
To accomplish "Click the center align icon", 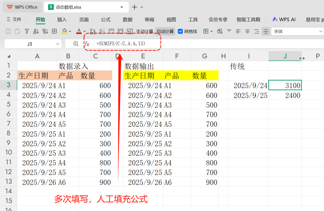I will tap(247, 31).
